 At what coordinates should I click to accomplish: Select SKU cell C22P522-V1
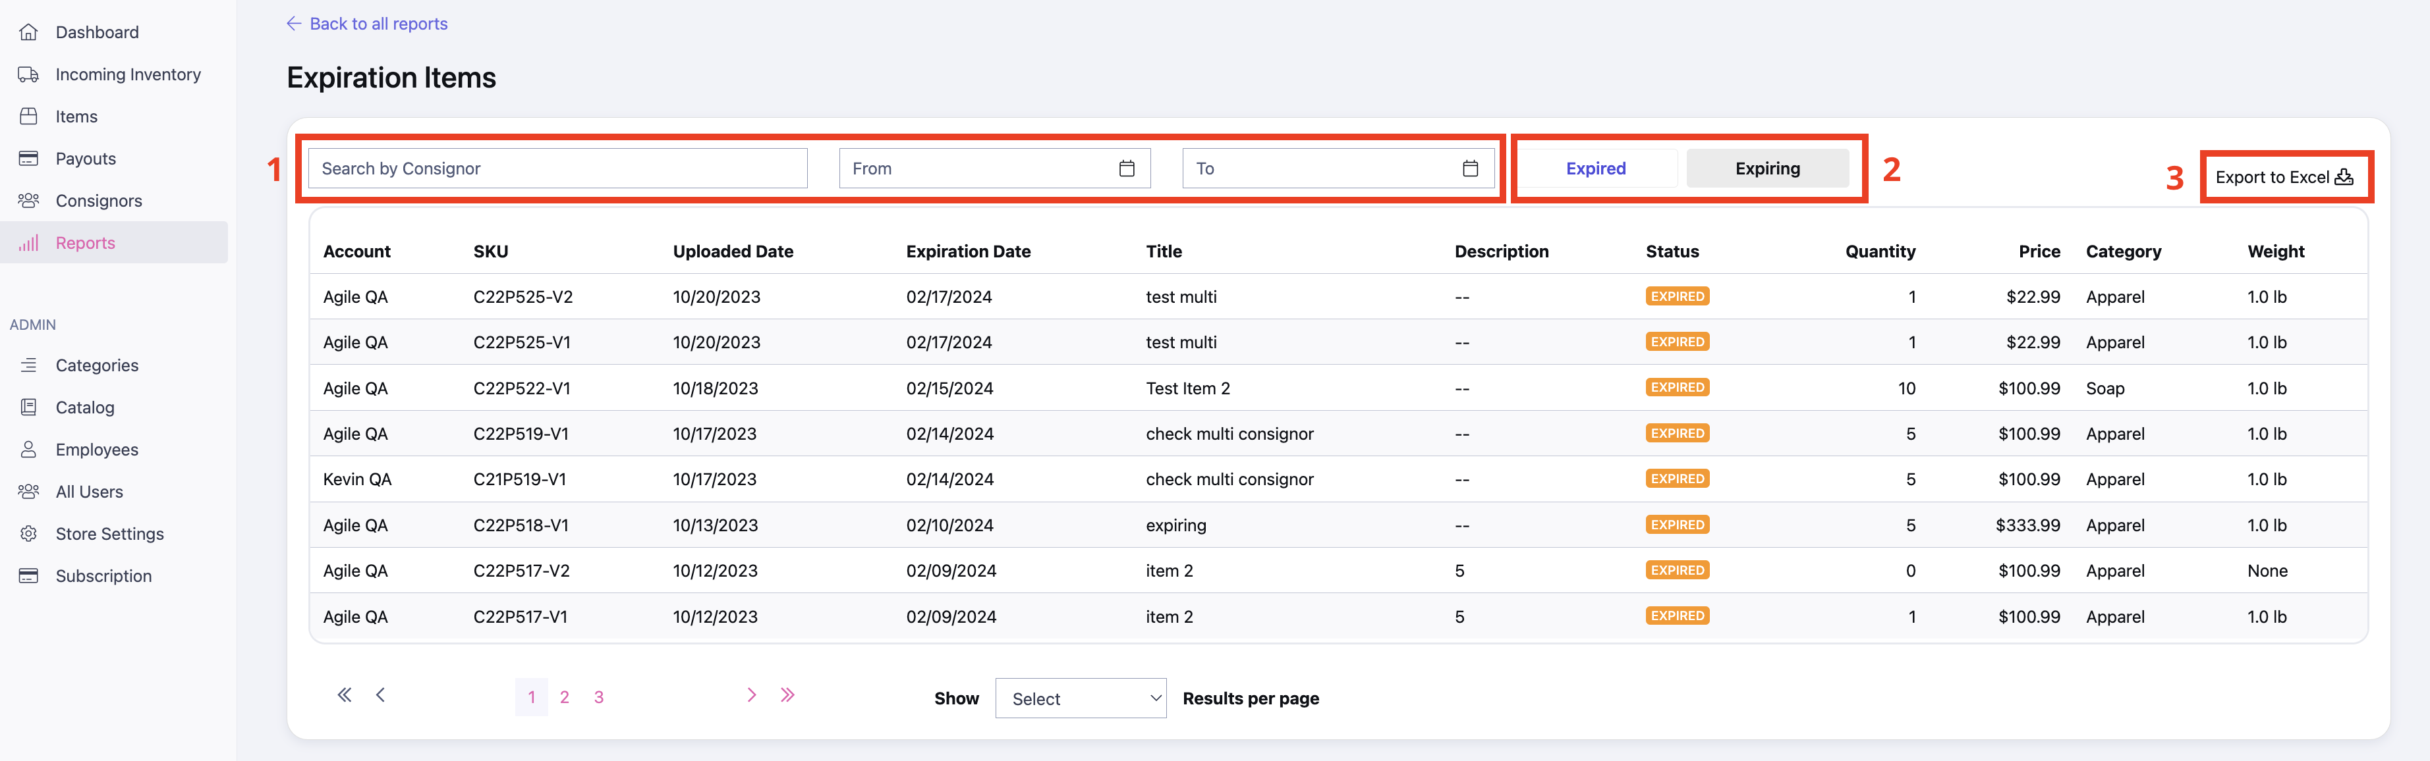(522, 388)
